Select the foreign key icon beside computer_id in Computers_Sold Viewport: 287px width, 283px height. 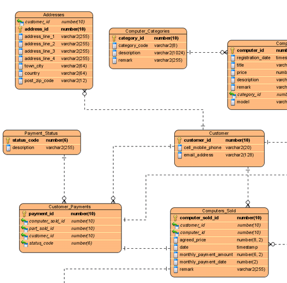point(175,233)
